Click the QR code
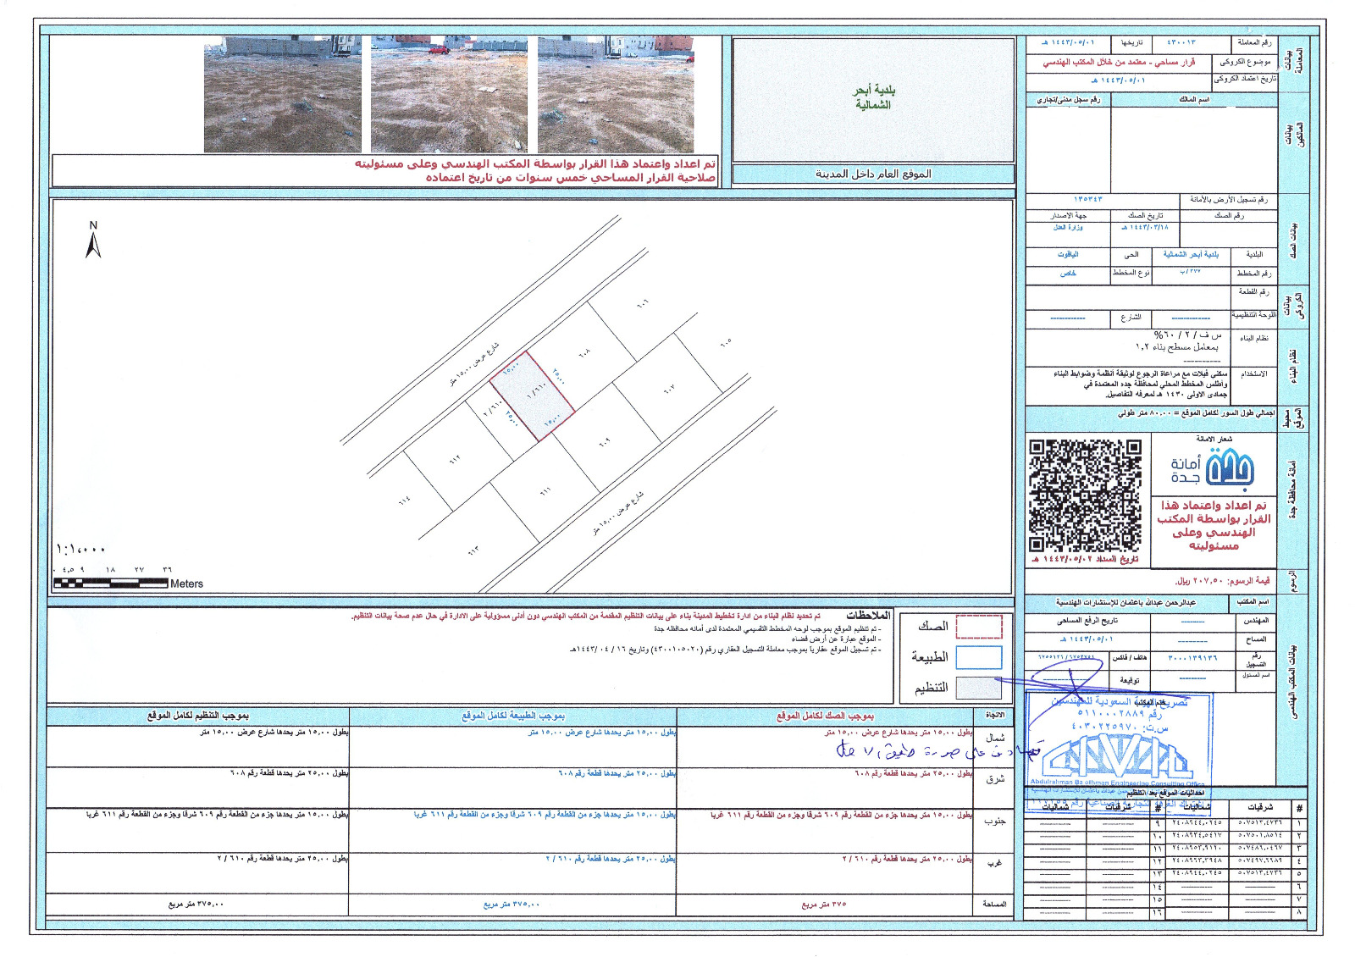This screenshot has height=957, width=1355. tap(1085, 495)
